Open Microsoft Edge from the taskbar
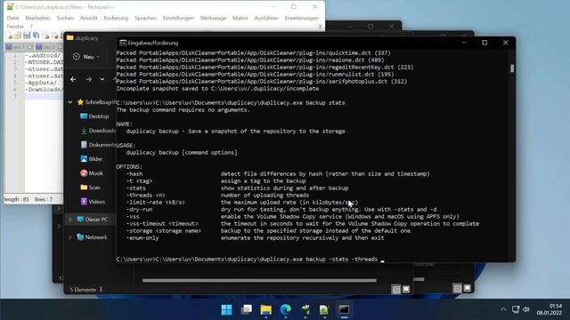Image resolution: width=570 pixels, height=320 pixels. pyautogui.click(x=286, y=310)
